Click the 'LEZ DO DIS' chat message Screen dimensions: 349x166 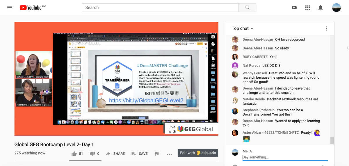(x=271, y=66)
